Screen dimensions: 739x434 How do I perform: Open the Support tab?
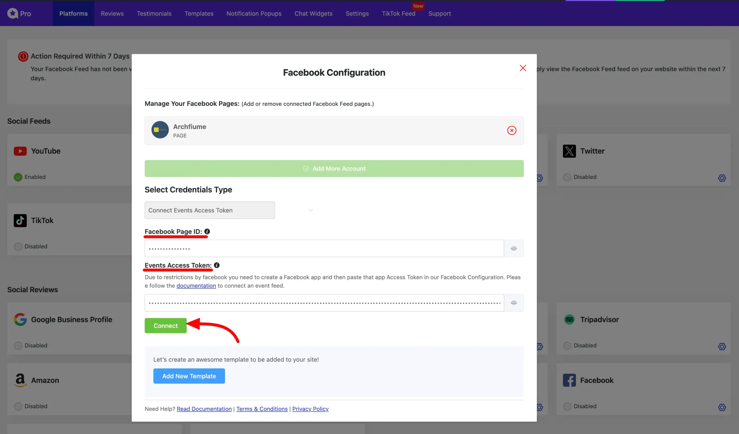(x=439, y=14)
